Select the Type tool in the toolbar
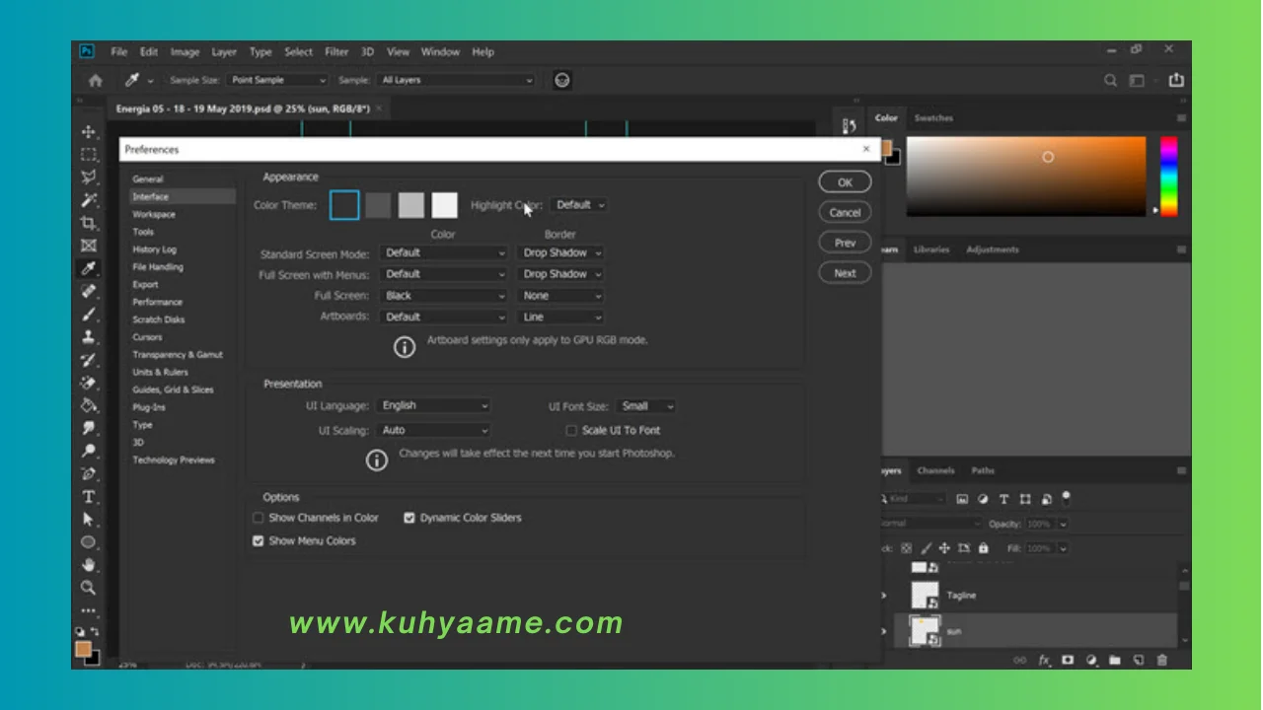 89,496
